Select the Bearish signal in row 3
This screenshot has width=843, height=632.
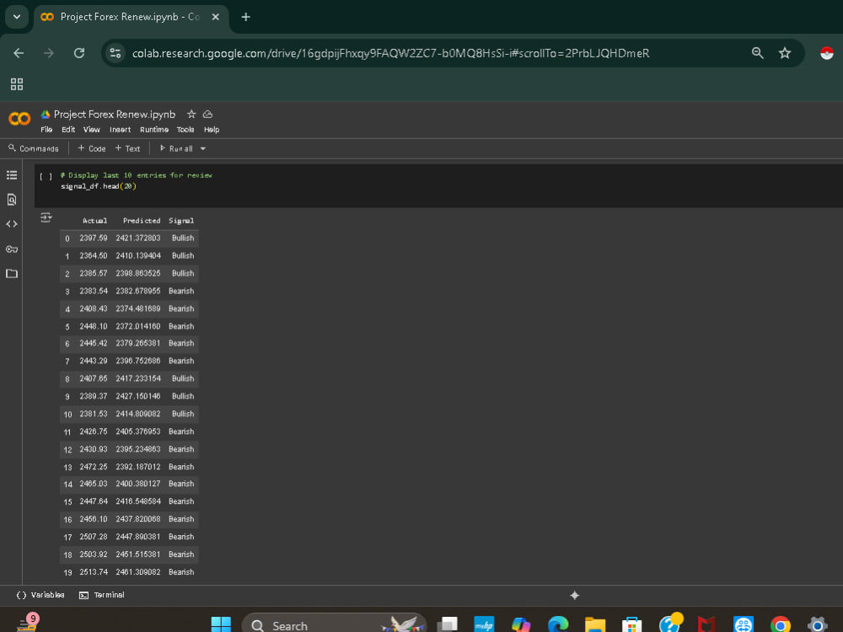click(x=181, y=292)
